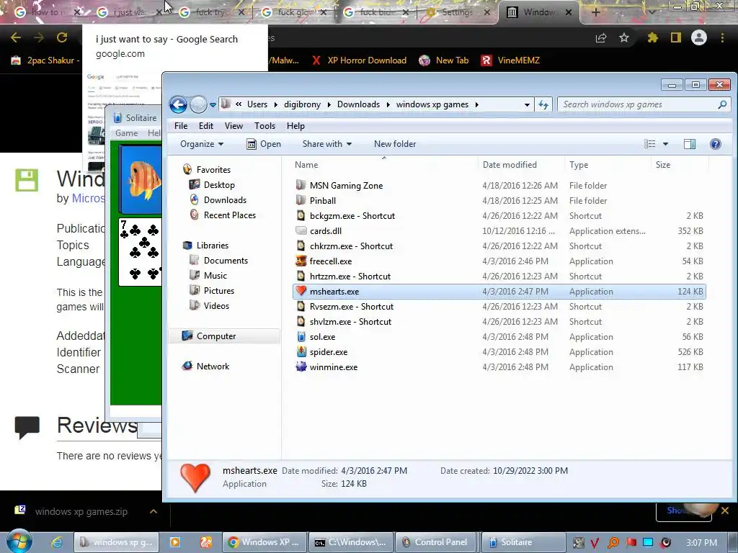Bookmark this page with the star icon
This screenshot has height=553, width=738.
coord(623,37)
